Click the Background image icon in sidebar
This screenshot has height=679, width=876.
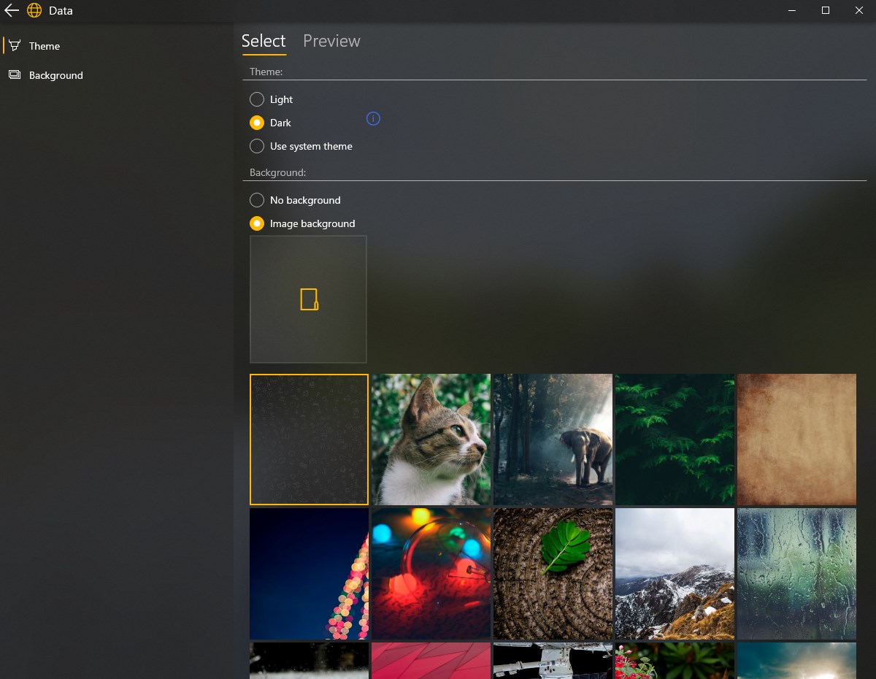tap(15, 74)
